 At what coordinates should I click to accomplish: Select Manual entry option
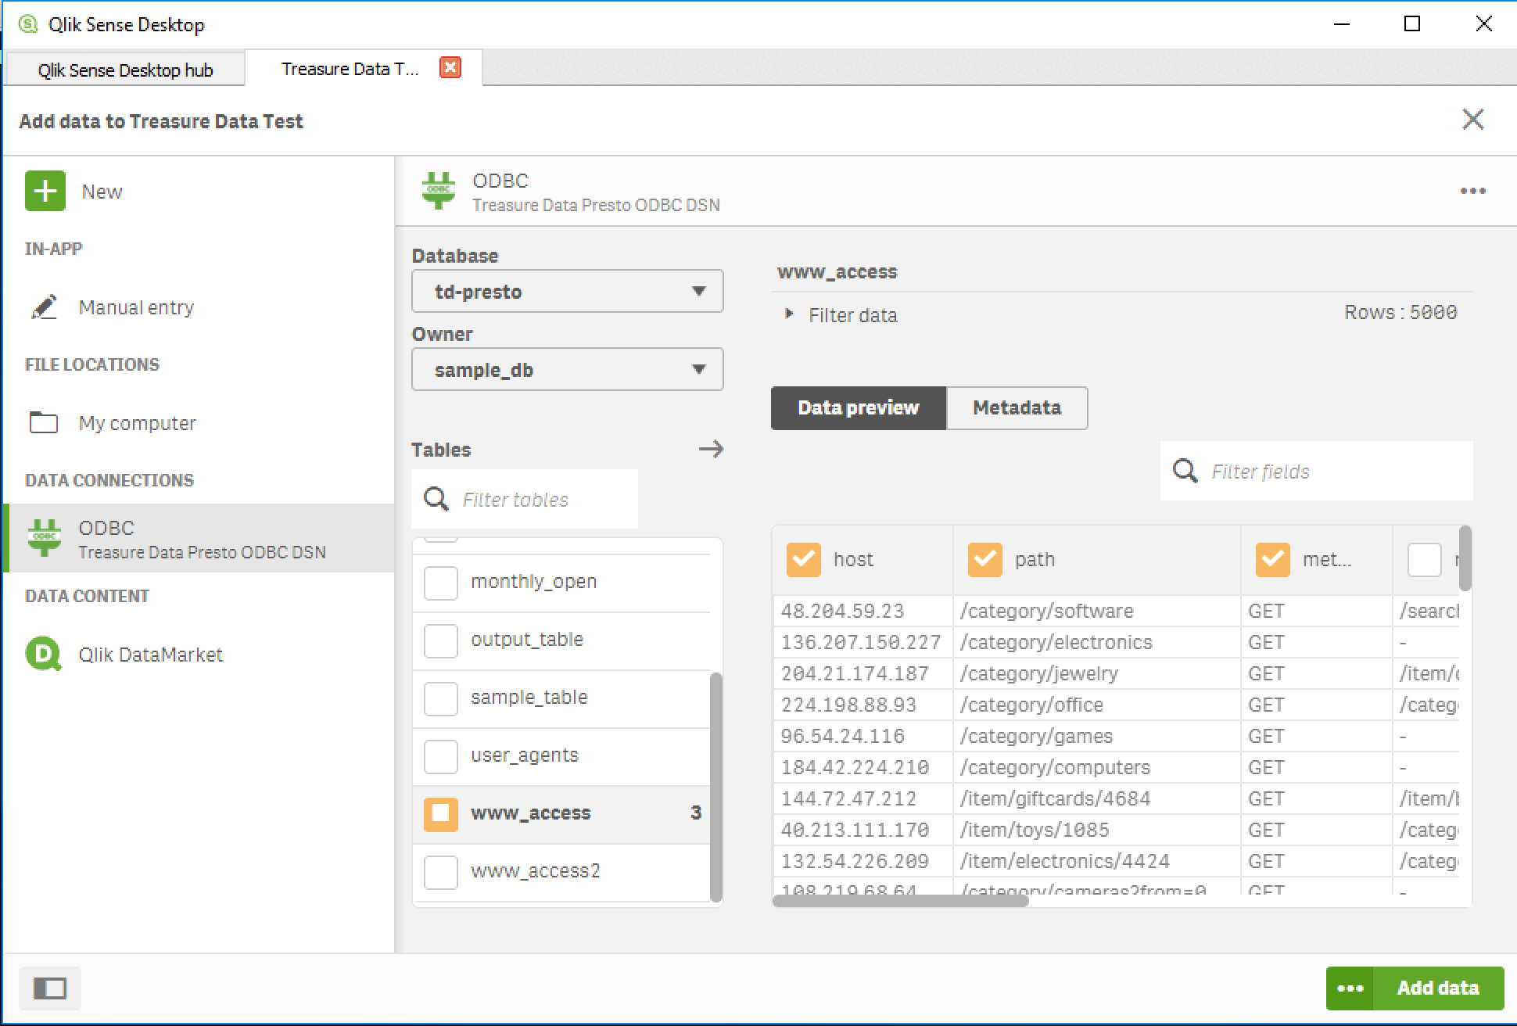(x=136, y=307)
